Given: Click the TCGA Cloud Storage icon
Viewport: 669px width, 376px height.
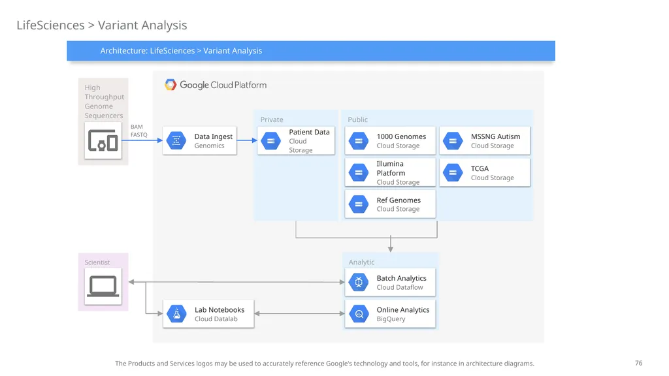Looking at the screenshot, I should (x=453, y=172).
